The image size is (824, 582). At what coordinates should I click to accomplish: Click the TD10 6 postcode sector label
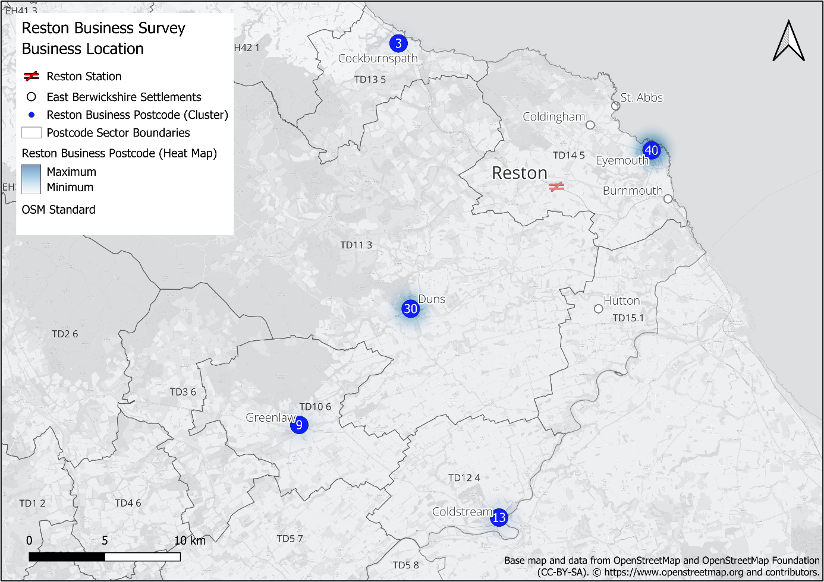[315, 407]
